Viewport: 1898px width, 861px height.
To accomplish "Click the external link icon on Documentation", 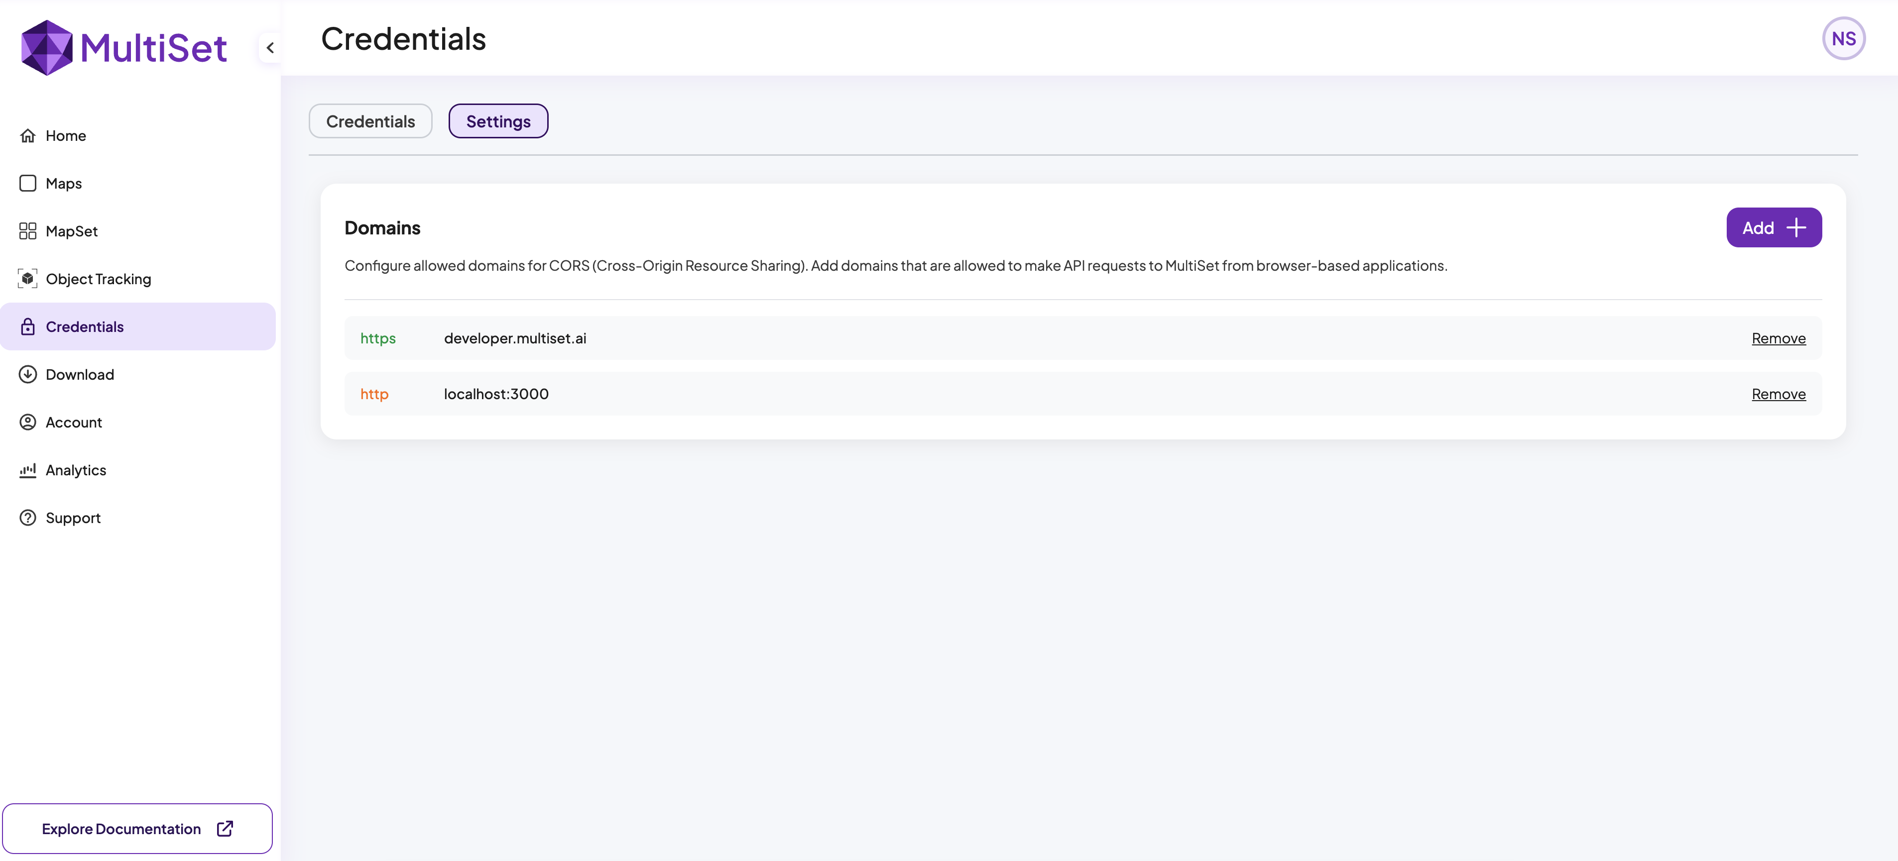I will [226, 829].
